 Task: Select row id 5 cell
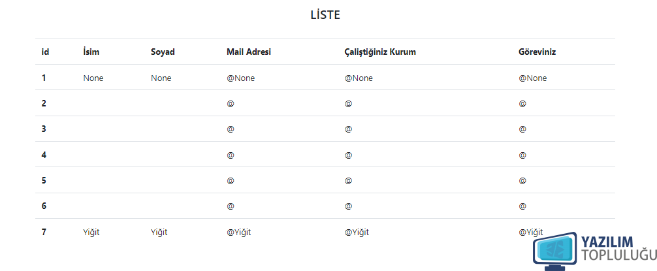[44, 180]
